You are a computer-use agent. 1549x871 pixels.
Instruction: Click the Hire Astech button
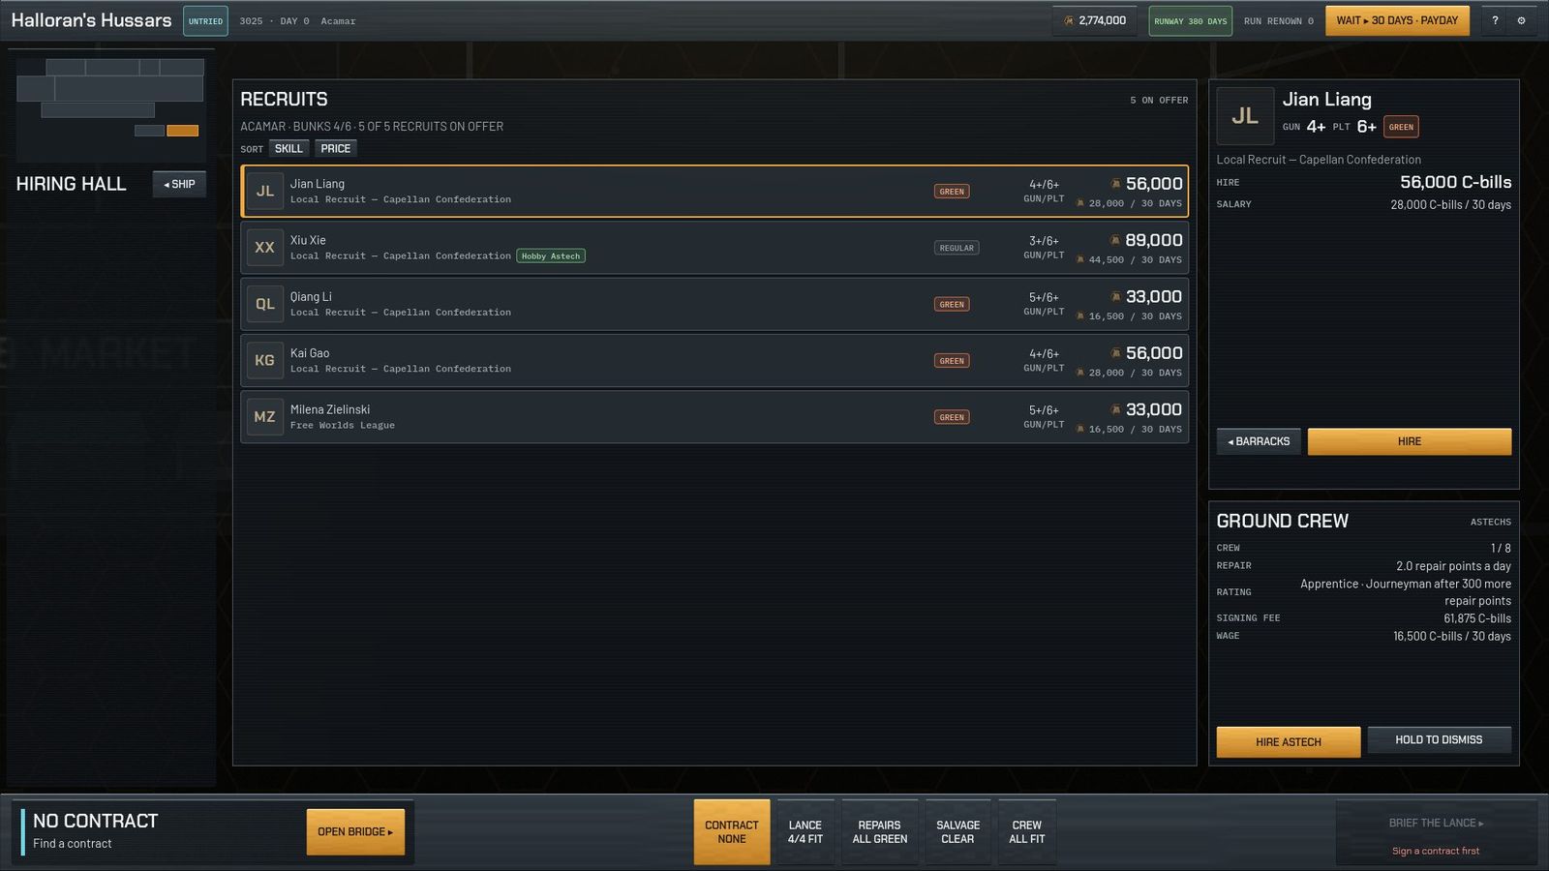pos(1289,742)
